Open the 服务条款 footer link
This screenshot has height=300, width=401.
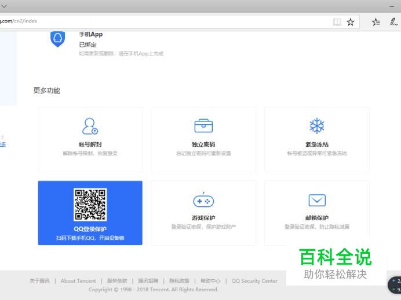117,281
